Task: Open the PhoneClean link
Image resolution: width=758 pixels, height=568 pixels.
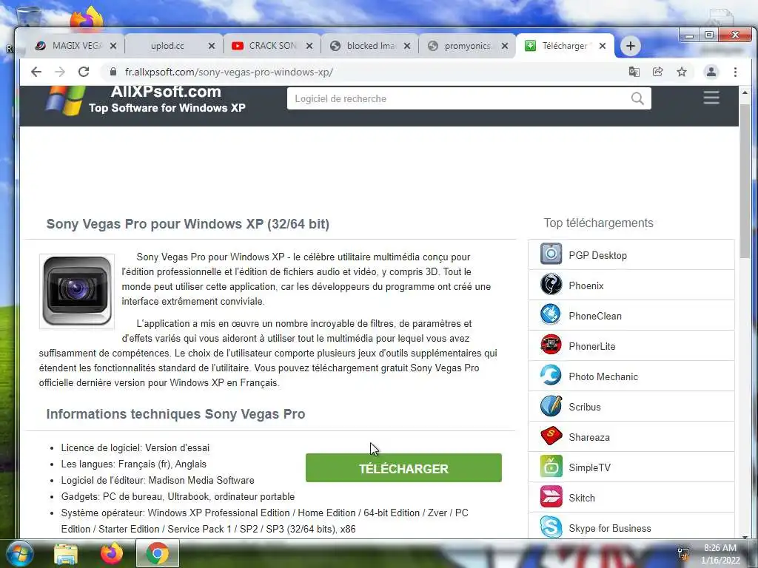Action: pos(595,316)
